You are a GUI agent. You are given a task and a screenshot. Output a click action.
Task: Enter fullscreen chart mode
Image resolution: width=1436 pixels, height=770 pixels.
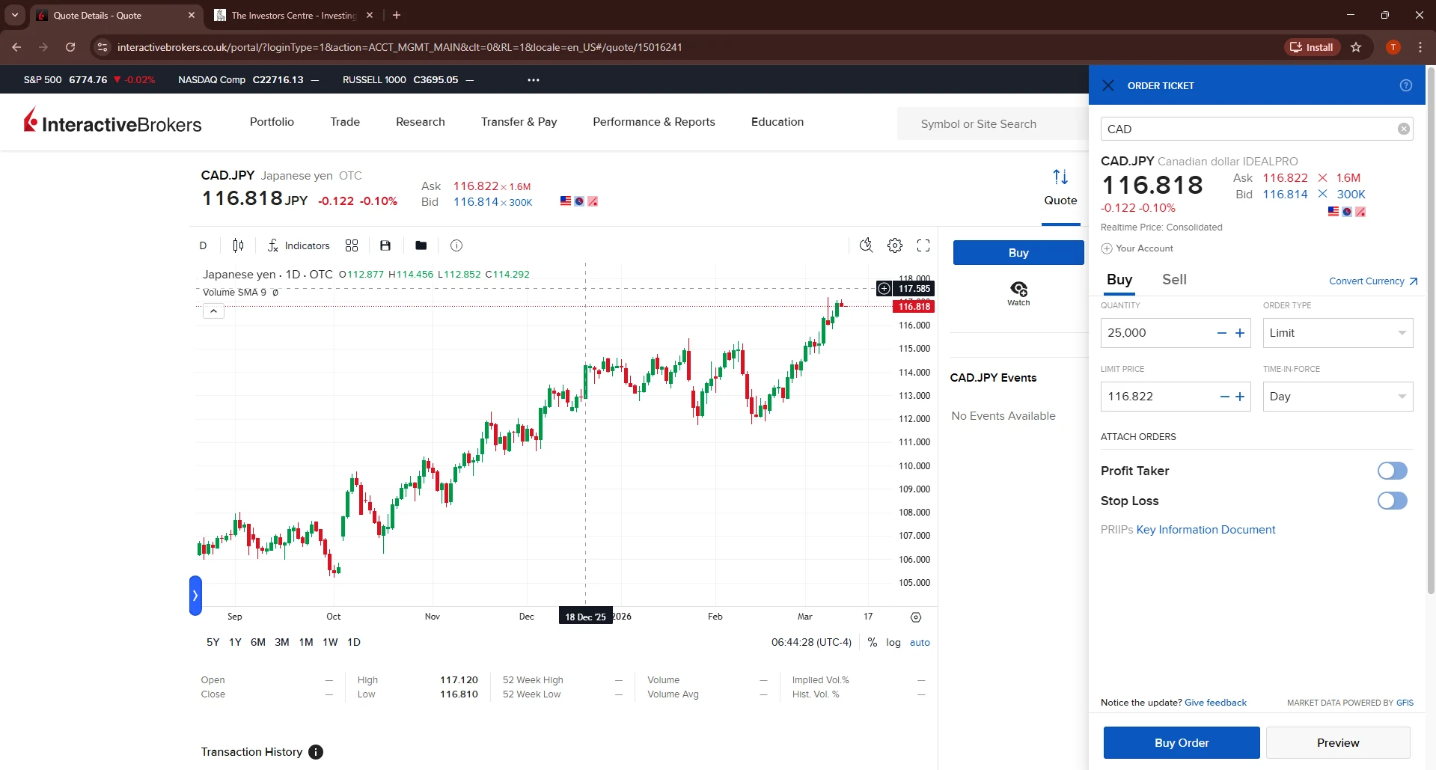tap(923, 245)
